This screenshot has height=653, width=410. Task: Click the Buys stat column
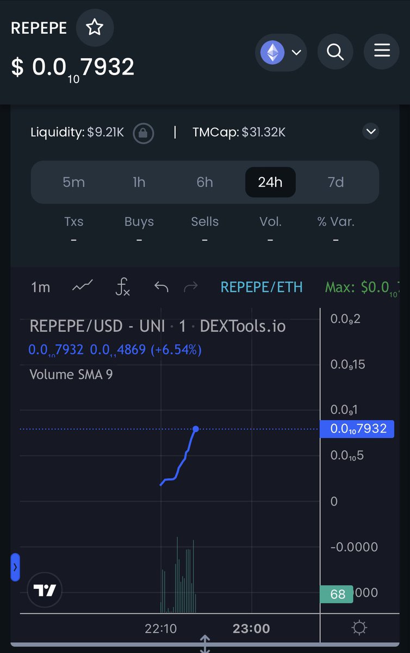139,230
